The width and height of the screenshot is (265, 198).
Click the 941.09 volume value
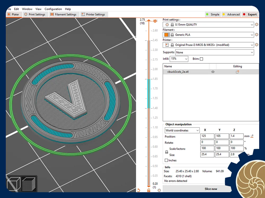tap(220, 171)
